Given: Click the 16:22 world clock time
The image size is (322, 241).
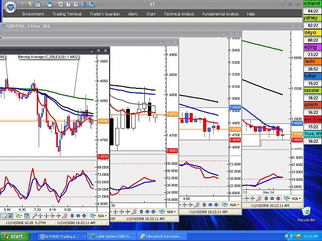Looking at the screenshot, I should tap(313, 113).
